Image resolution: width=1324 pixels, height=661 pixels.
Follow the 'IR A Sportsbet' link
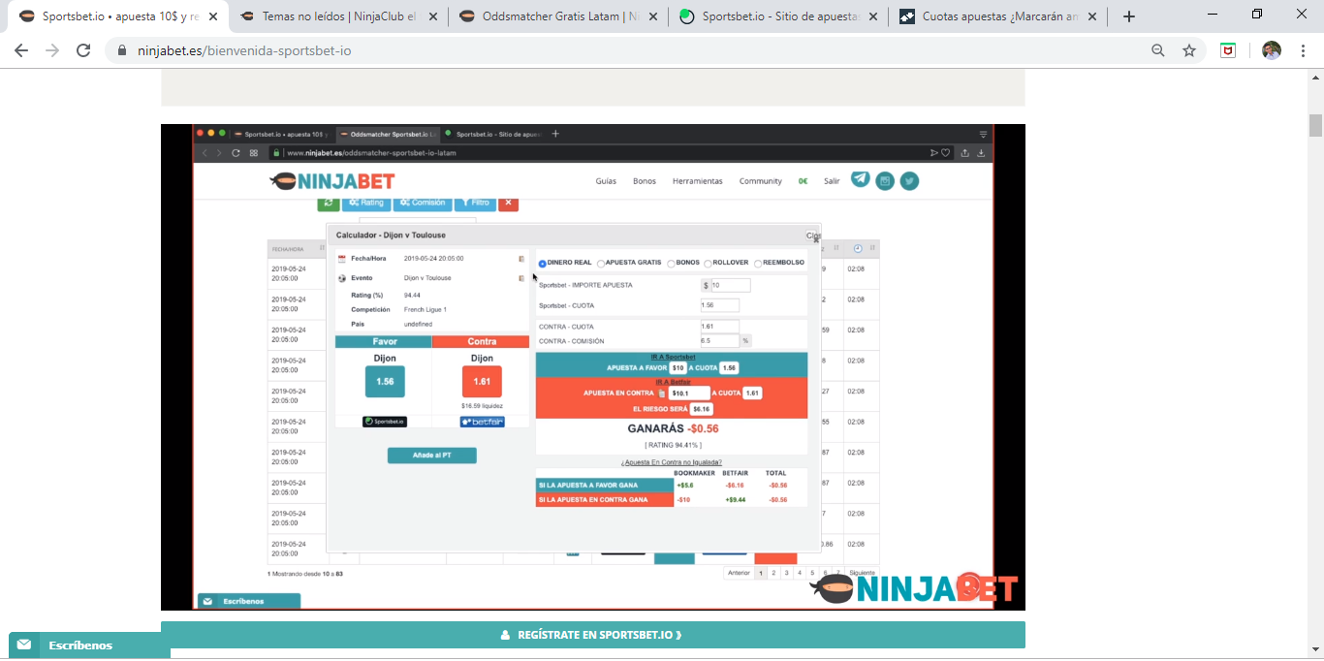coord(673,357)
